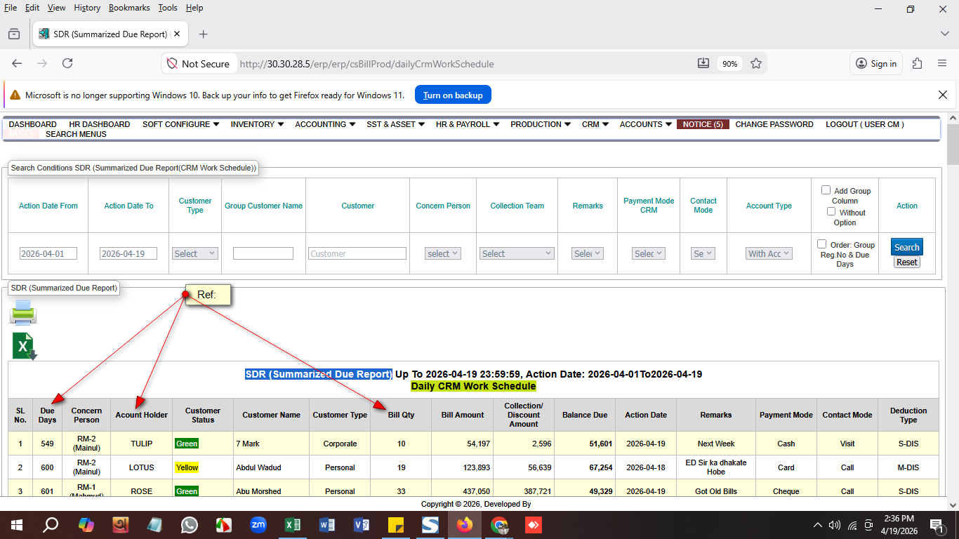The image size is (959, 539).
Task: Go back using the browser back arrow
Action: (x=17, y=63)
